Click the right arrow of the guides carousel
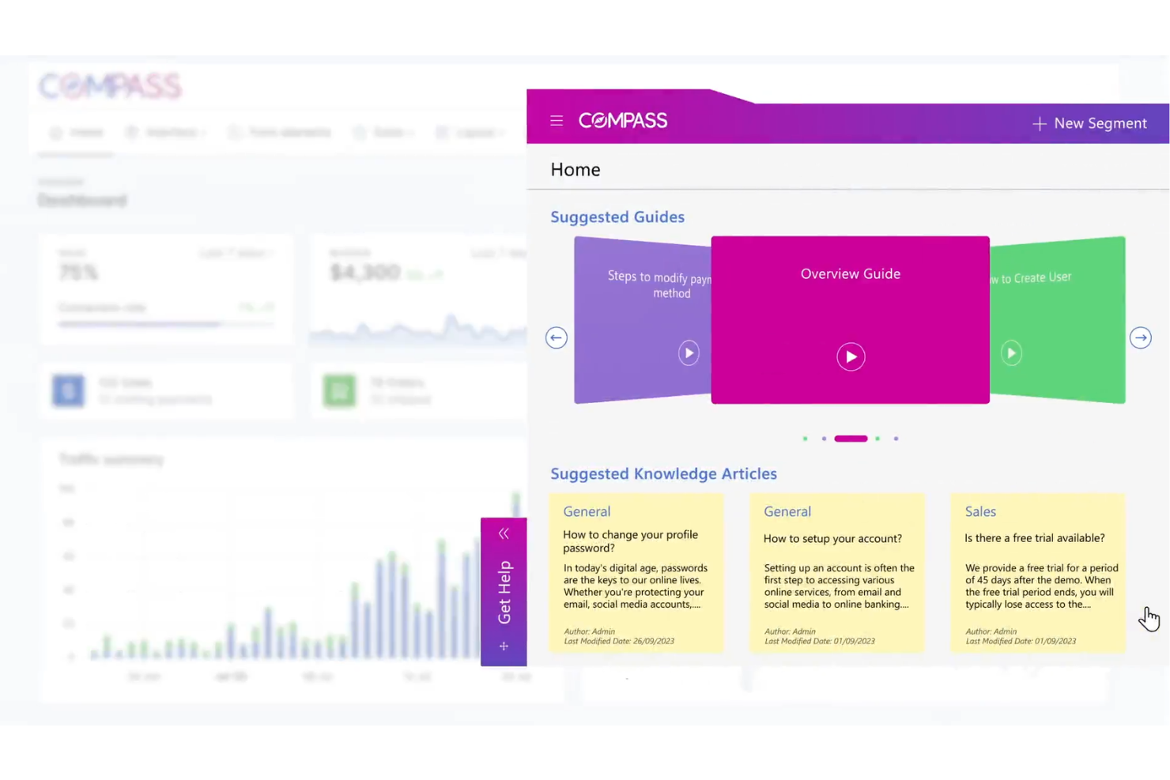This screenshot has height=780, width=1170. pos(1141,337)
